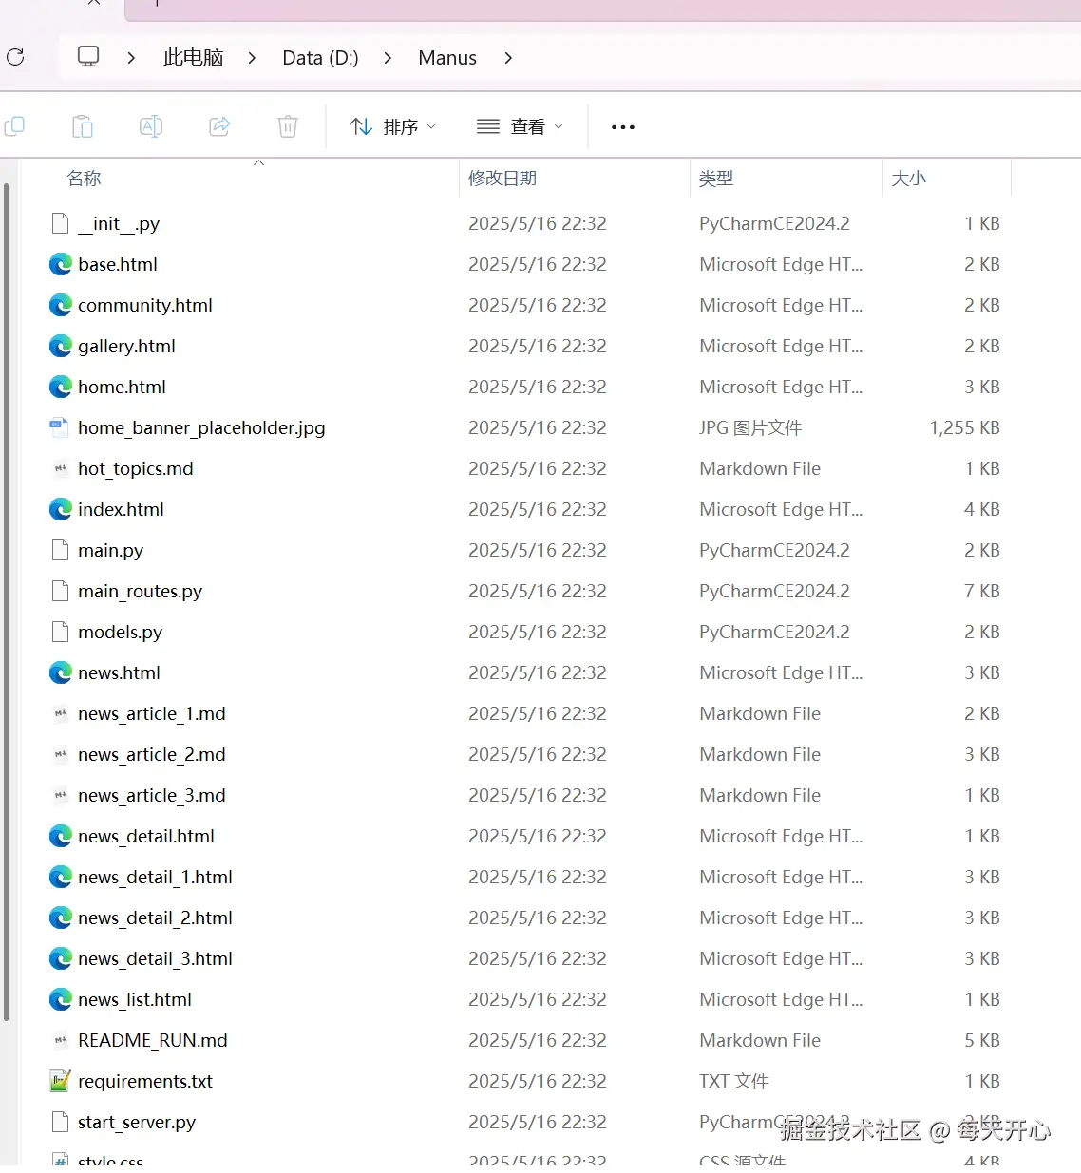Expand chevron after Data (D:) in the breadcrumb
Screen dimensions: 1081x1173
(x=388, y=58)
